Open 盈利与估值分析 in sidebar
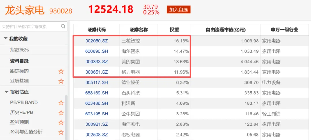 [26, 132]
